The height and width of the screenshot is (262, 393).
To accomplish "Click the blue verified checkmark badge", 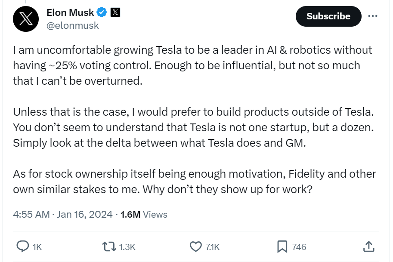I will [101, 12].
